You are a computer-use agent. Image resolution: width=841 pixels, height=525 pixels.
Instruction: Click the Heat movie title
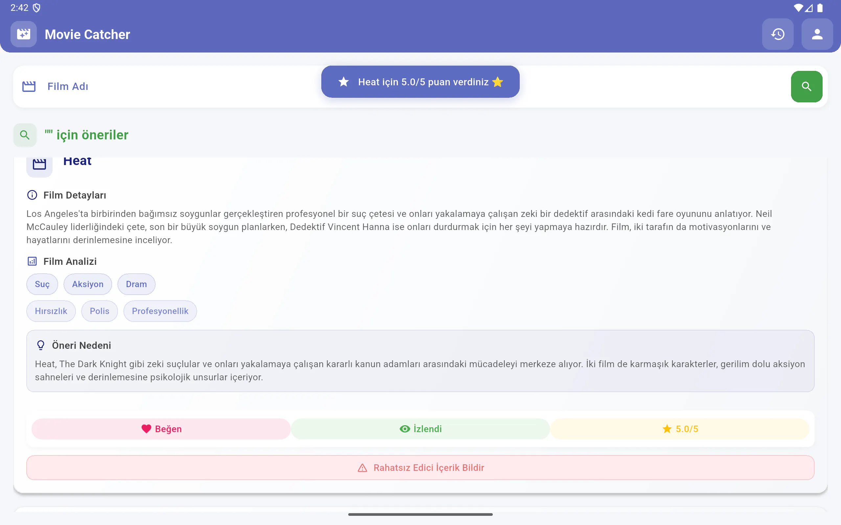coord(77,161)
